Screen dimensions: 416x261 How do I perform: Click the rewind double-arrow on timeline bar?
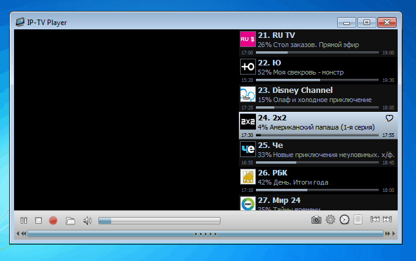[x=24, y=233]
